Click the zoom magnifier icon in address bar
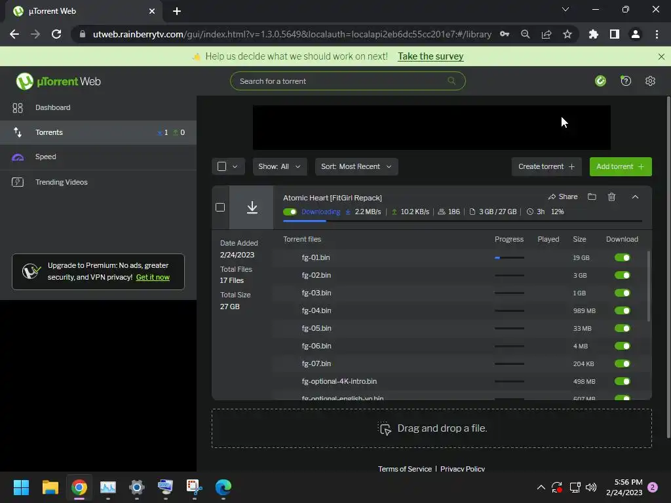 point(525,34)
